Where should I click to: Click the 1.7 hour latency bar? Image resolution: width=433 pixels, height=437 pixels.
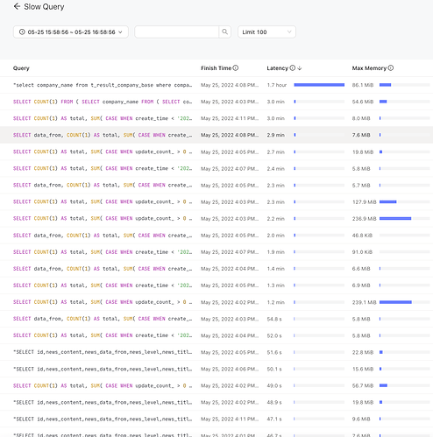pos(319,85)
